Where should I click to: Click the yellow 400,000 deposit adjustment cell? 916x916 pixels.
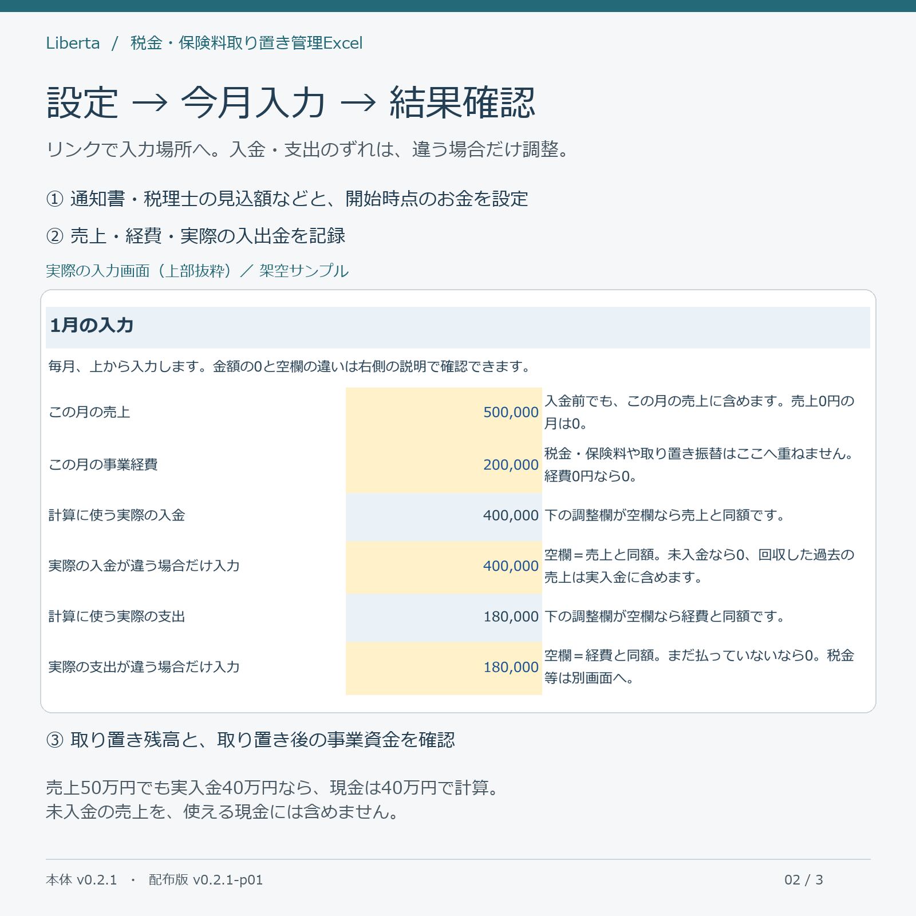pyautogui.click(x=444, y=567)
